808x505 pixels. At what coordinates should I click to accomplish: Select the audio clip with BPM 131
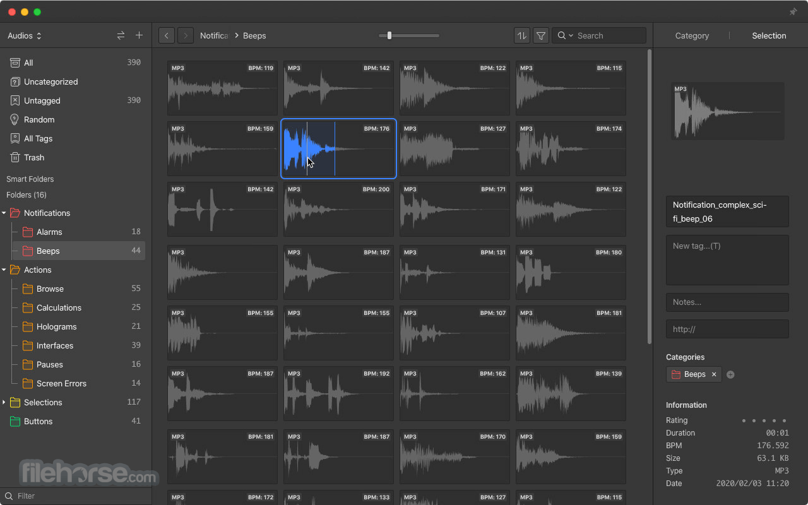tap(454, 272)
